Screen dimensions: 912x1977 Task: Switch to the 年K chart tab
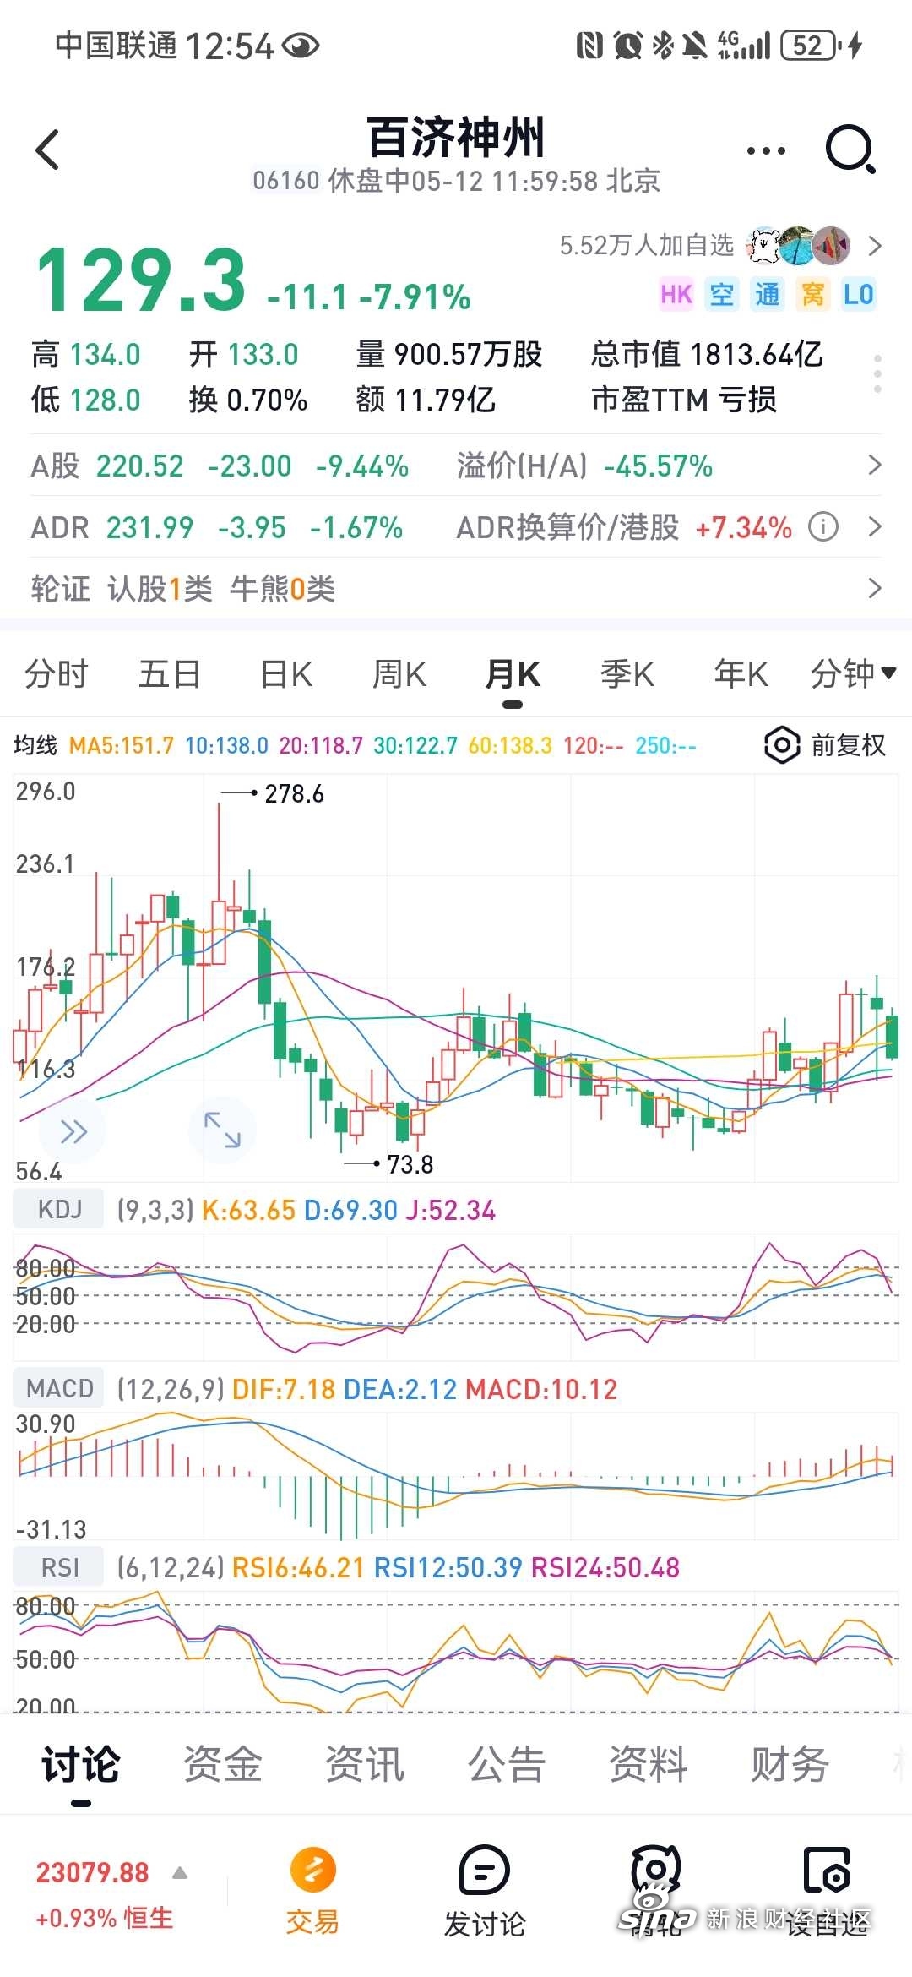point(741,673)
